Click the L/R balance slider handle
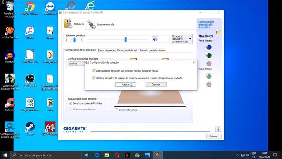 click(74, 40)
